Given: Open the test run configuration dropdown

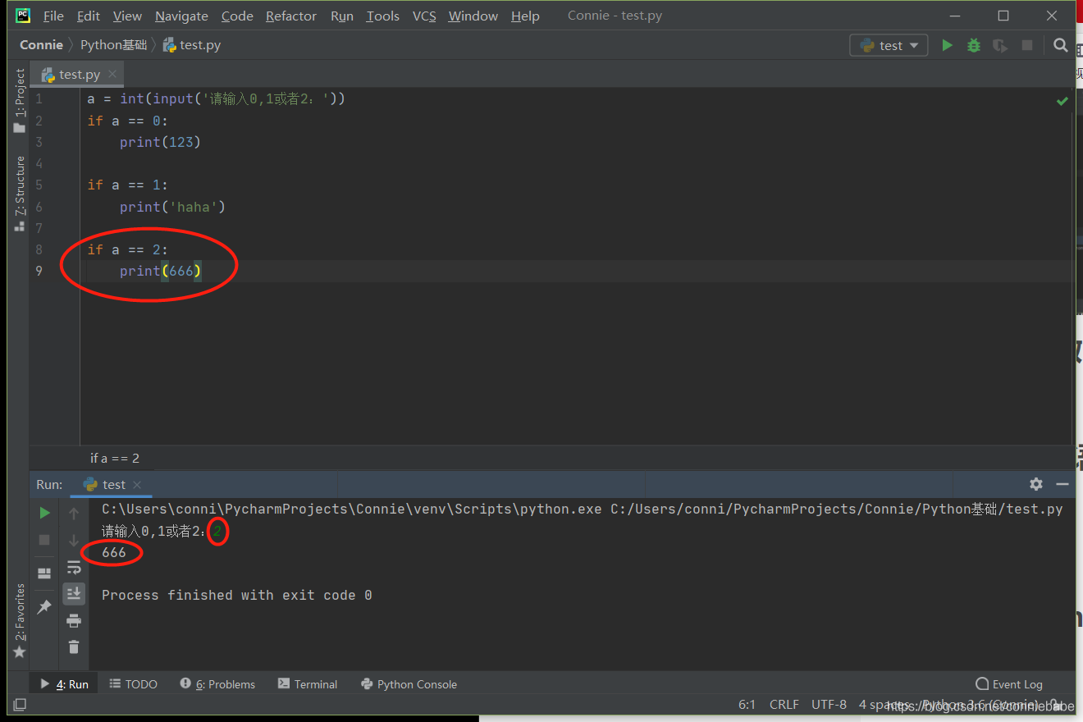Looking at the screenshot, I should pyautogui.click(x=889, y=46).
